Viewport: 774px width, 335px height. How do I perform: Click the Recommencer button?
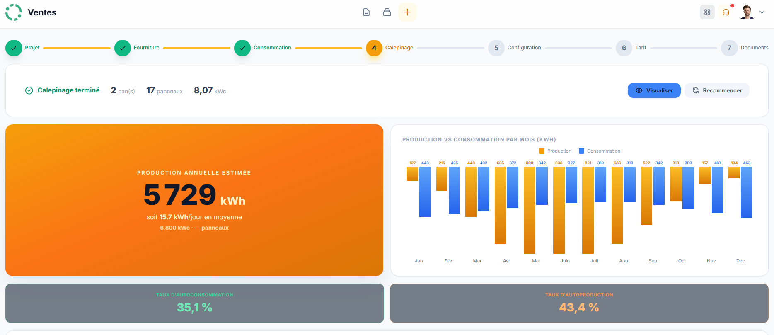click(717, 90)
